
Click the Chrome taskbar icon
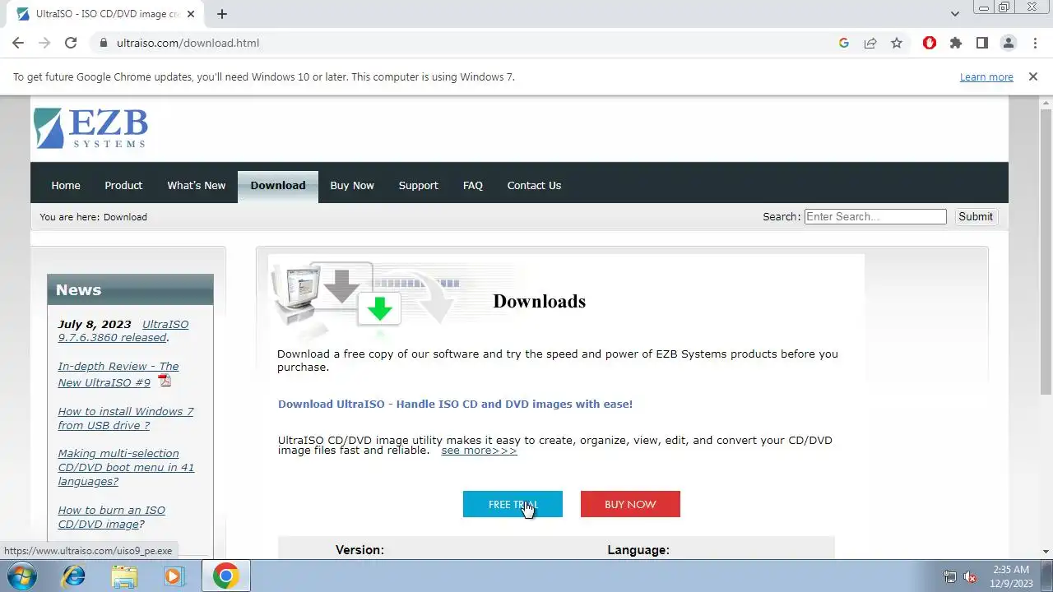[225, 576]
